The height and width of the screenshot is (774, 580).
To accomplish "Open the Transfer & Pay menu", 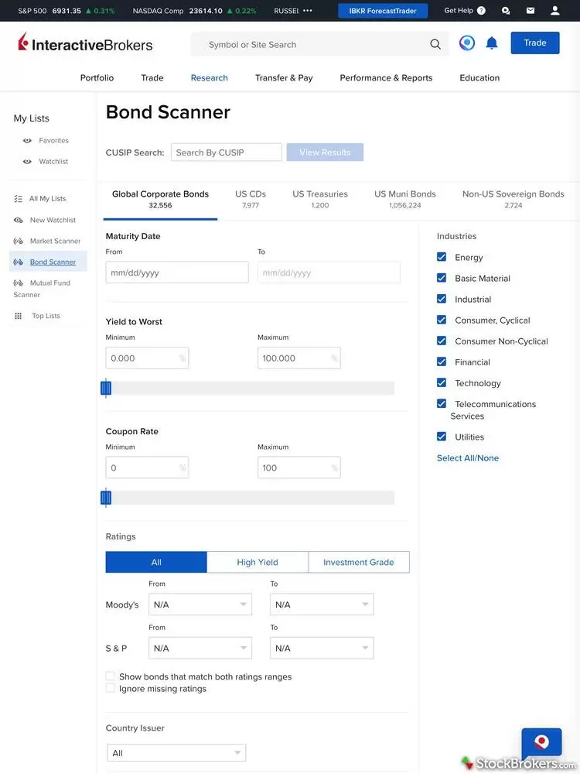I will [x=284, y=77].
